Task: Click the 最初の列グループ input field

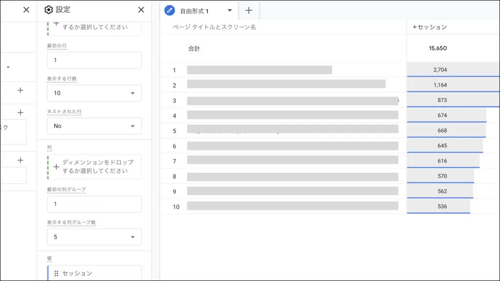Action: coord(94,204)
